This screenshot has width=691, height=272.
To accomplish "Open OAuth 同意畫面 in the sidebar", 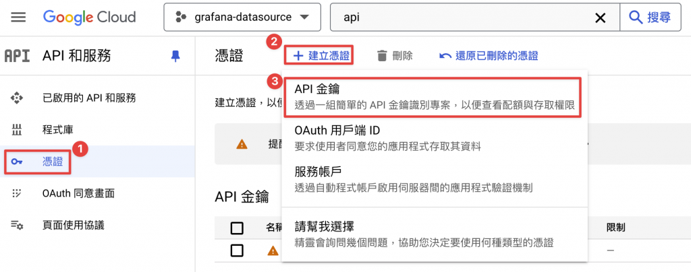I will pos(79,193).
